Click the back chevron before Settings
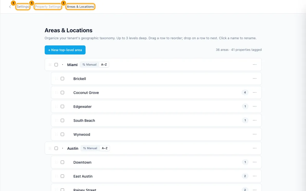This screenshot has height=191, width=306. tap(10, 7)
